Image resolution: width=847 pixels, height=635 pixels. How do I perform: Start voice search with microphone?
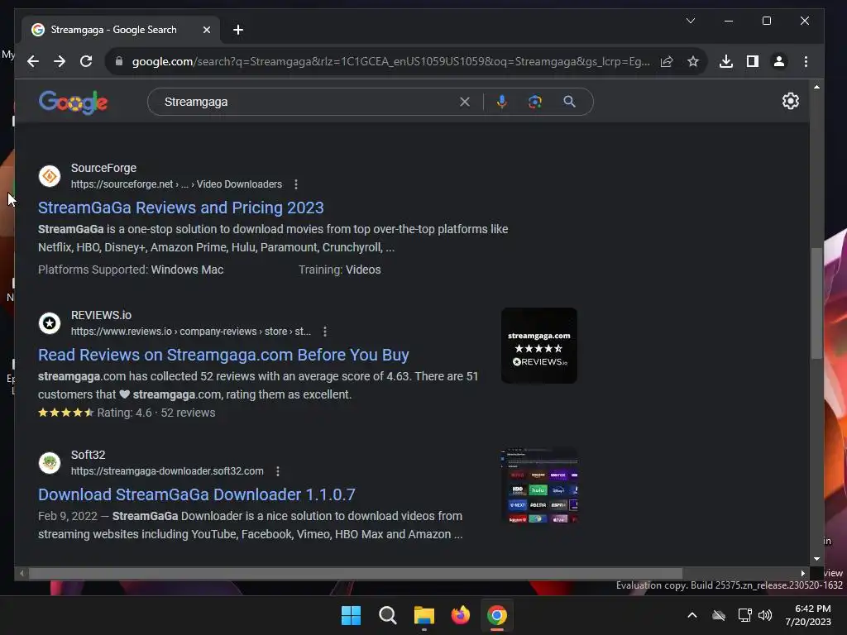[x=502, y=102]
